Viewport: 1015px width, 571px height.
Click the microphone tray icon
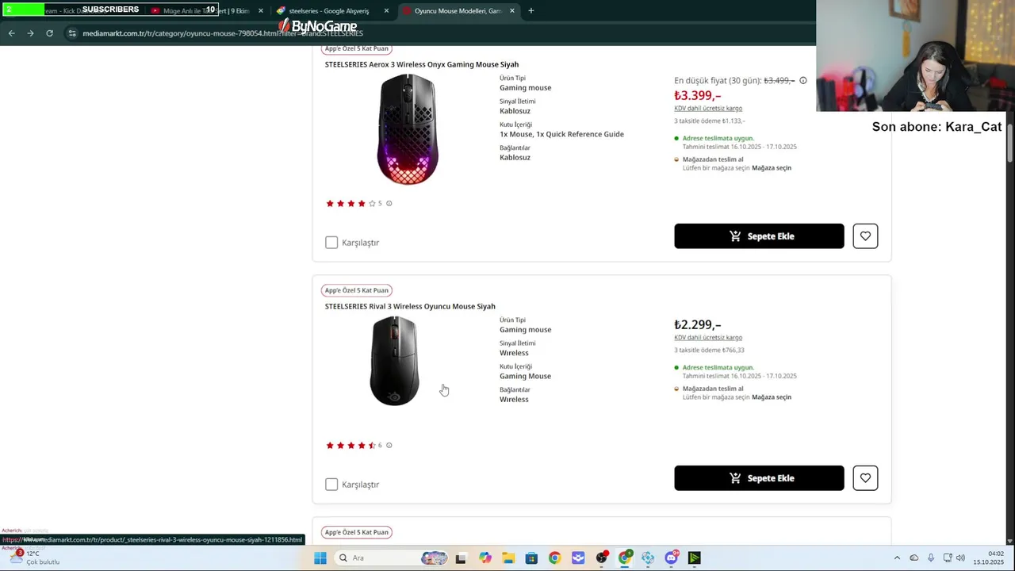(931, 558)
